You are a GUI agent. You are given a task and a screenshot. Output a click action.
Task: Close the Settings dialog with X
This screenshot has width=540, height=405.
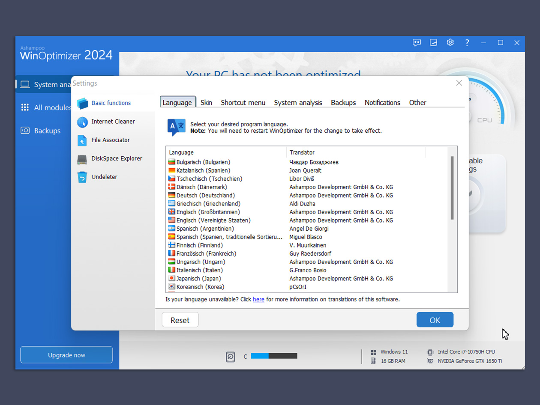click(459, 83)
